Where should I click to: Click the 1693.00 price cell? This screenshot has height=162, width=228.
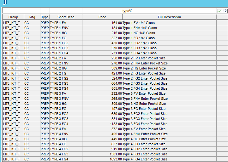click(102, 159)
